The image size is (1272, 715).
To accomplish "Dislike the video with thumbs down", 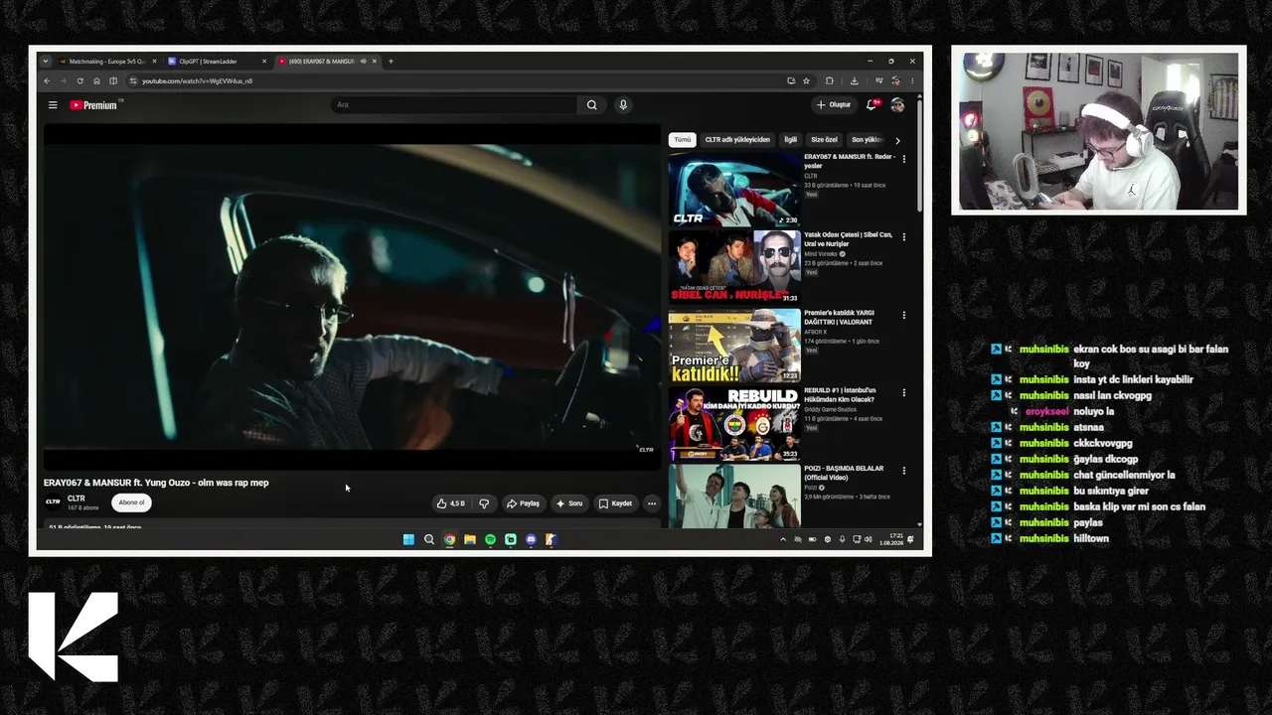I will 484,503.
